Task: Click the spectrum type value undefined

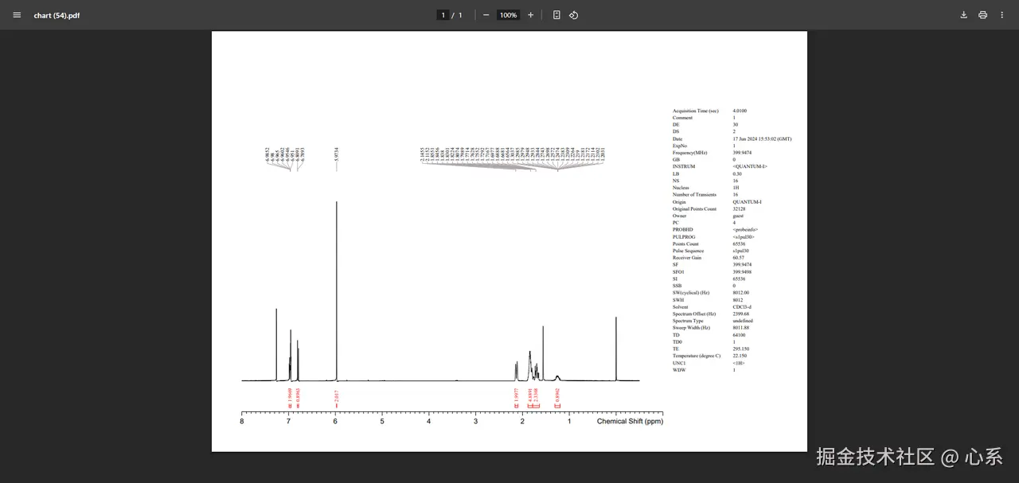Action: (742, 321)
